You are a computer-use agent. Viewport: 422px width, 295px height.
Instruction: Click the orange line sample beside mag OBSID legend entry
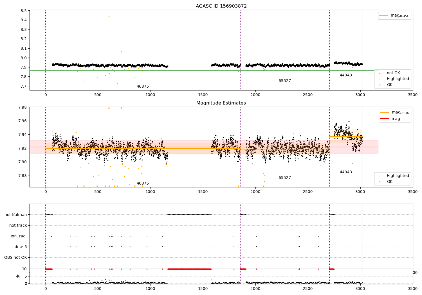pos(385,112)
